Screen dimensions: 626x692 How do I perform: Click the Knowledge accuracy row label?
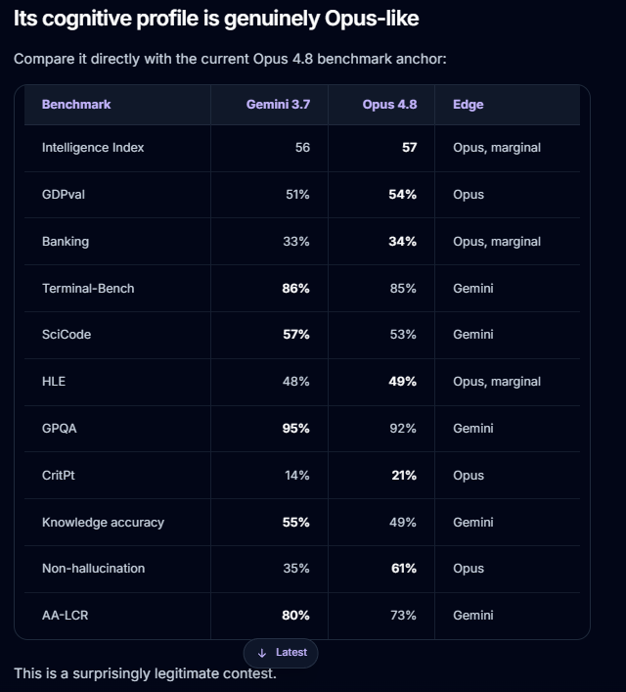tap(103, 523)
